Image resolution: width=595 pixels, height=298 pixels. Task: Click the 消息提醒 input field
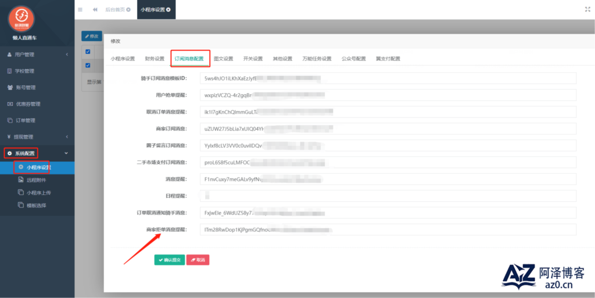click(x=388, y=179)
